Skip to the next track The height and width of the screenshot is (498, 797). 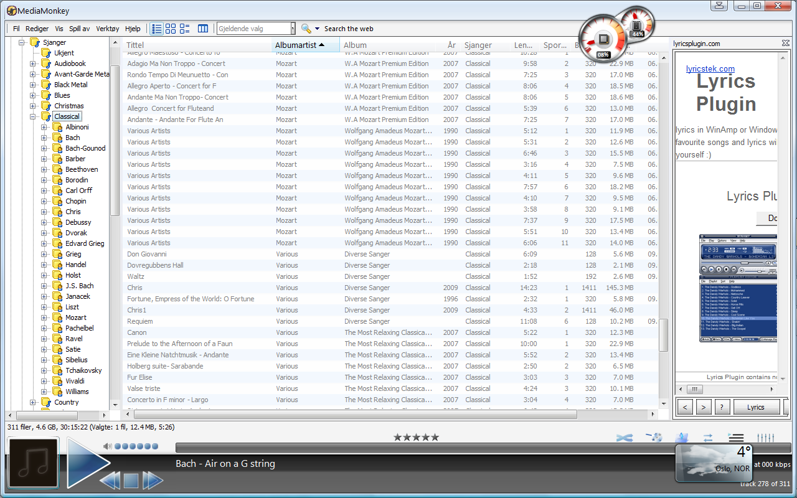point(153,481)
